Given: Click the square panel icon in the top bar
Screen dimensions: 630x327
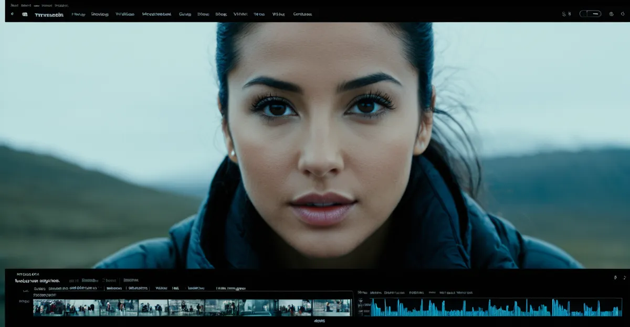Looking at the screenshot, I should (25, 14).
